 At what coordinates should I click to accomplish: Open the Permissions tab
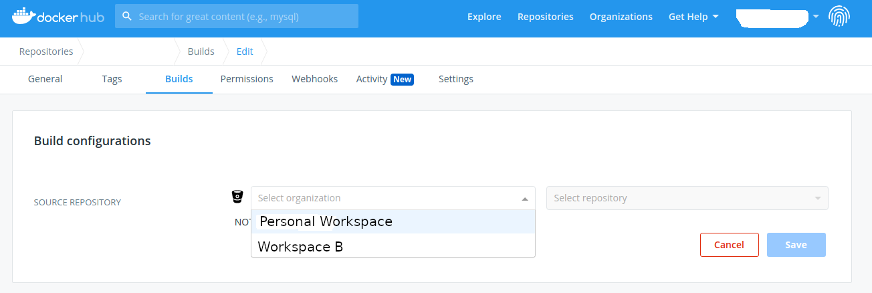pos(247,79)
